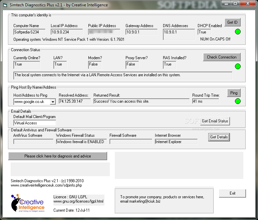Click the Default Mail Client field
This screenshot has height=220, width=258.
tap(35, 123)
